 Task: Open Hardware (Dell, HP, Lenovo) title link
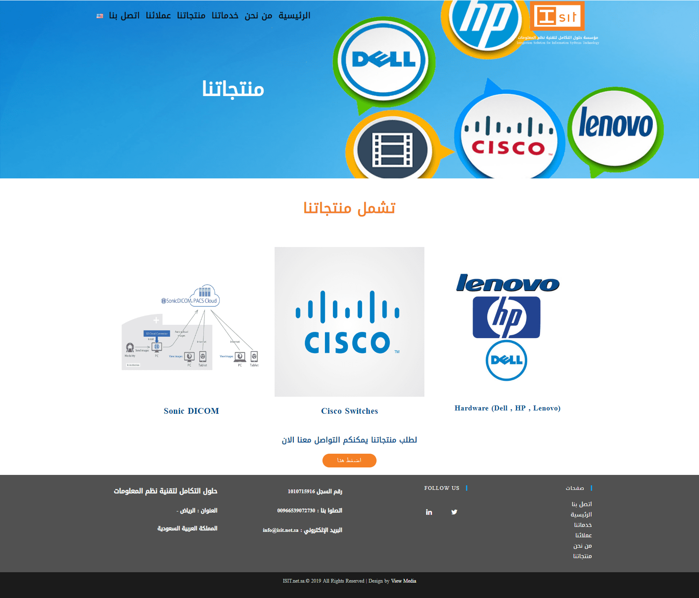[x=508, y=408]
